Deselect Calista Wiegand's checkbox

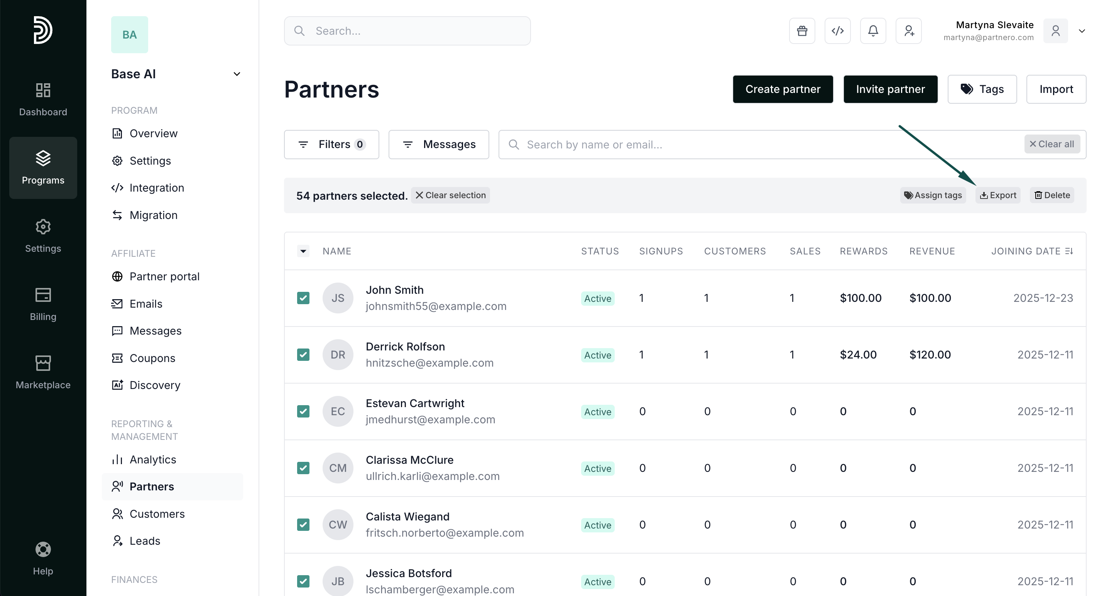(x=303, y=524)
